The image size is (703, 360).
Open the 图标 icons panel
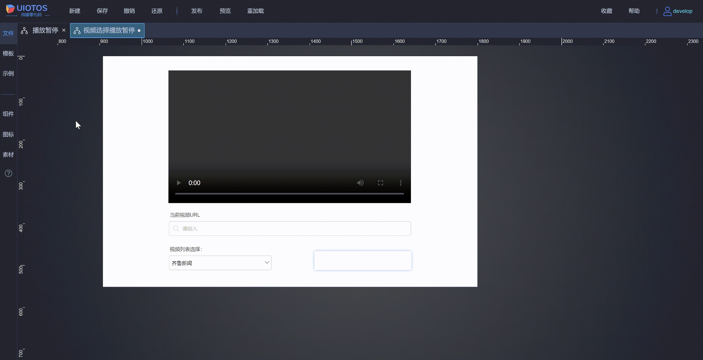pos(8,134)
